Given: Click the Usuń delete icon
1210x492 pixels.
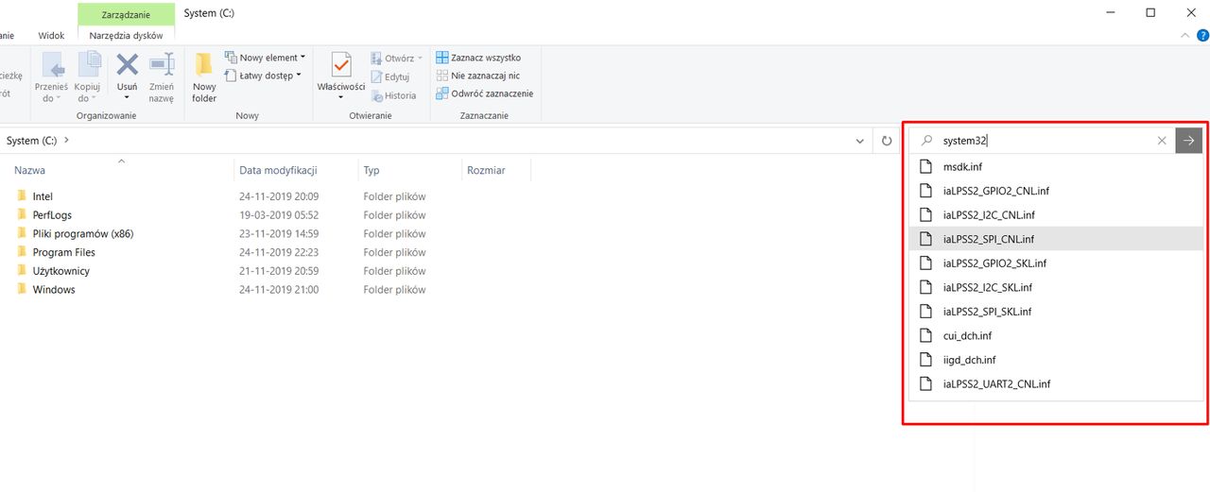Looking at the screenshot, I should click(127, 65).
